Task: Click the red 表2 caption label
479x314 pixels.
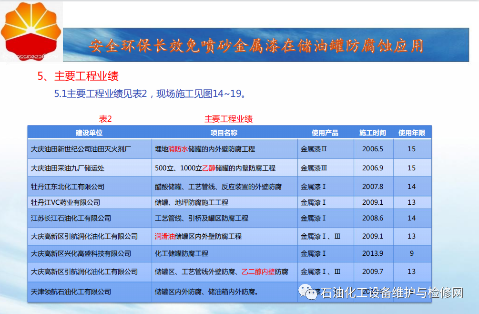Action: click(105, 119)
